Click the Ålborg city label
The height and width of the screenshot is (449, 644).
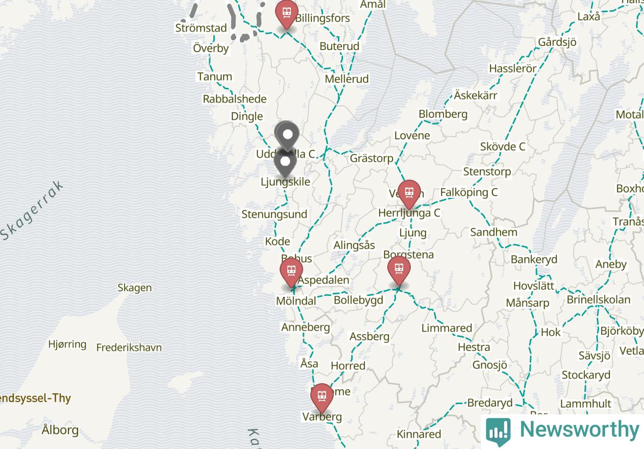pos(60,430)
